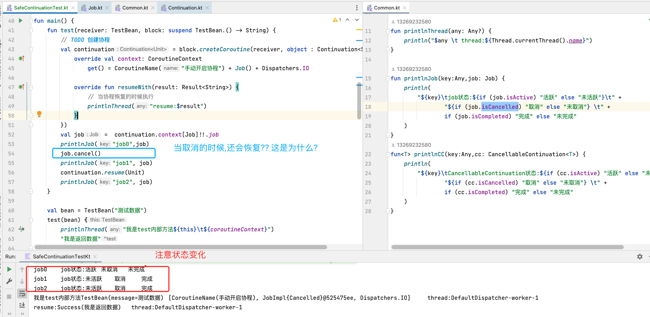Image resolution: width=650 pixels, height=317 pixels.
Task: Run main() from the line 40 gutter arrow
Action: pyautogui.click(x=20, y=21)
